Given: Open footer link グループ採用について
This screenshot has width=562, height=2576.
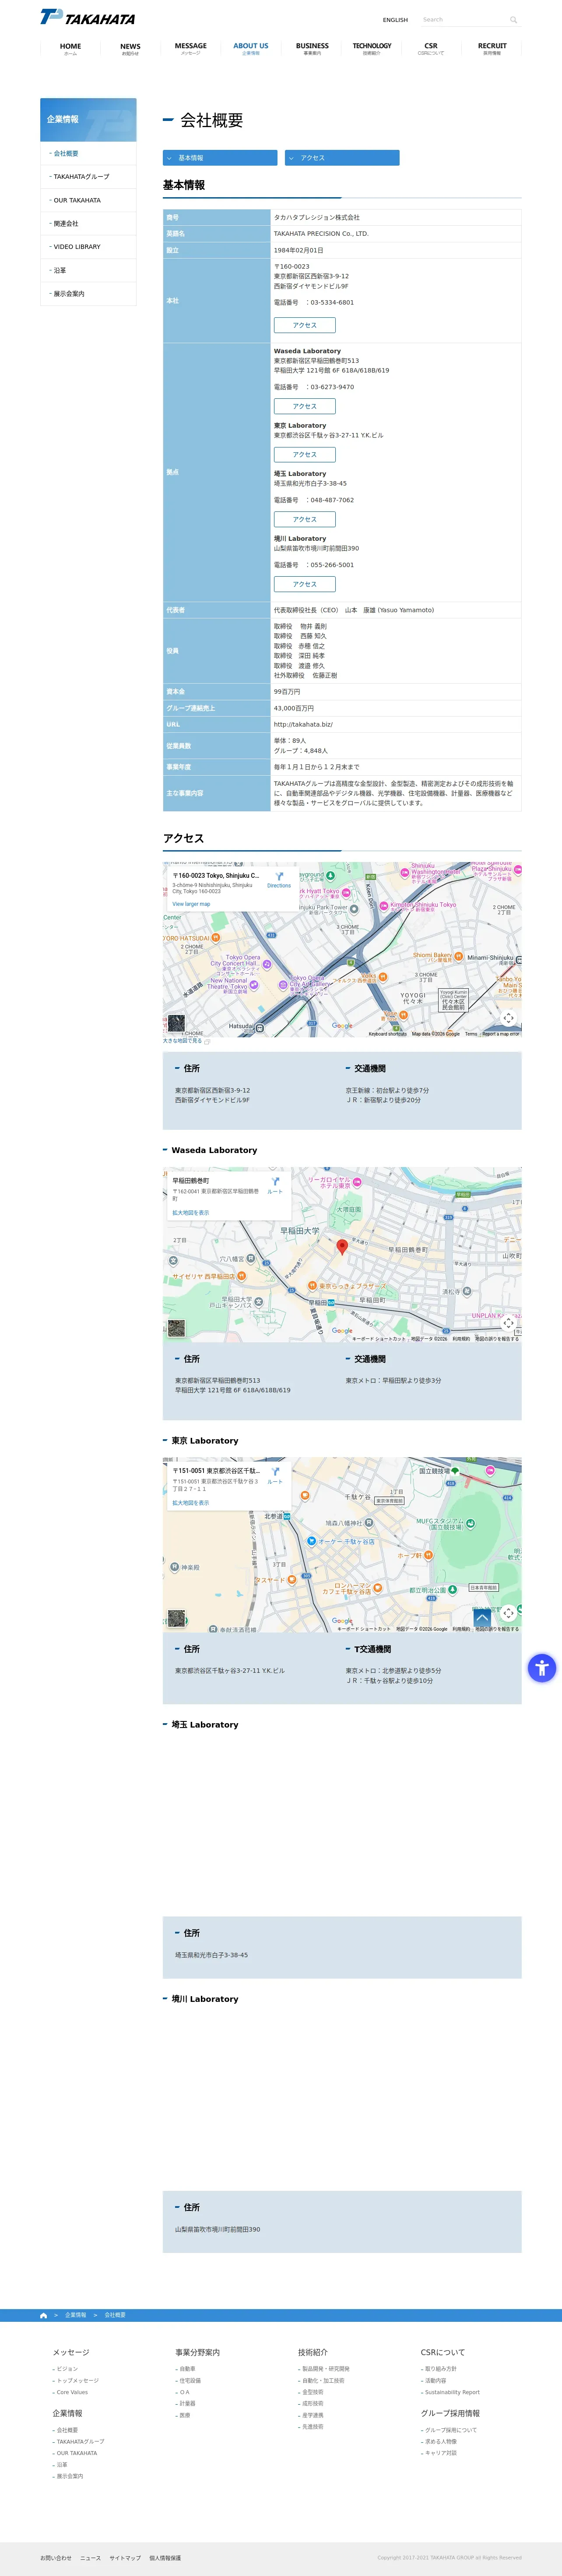Looking at the screenshot, I should pyautogui.click(x=451, y=2430).
